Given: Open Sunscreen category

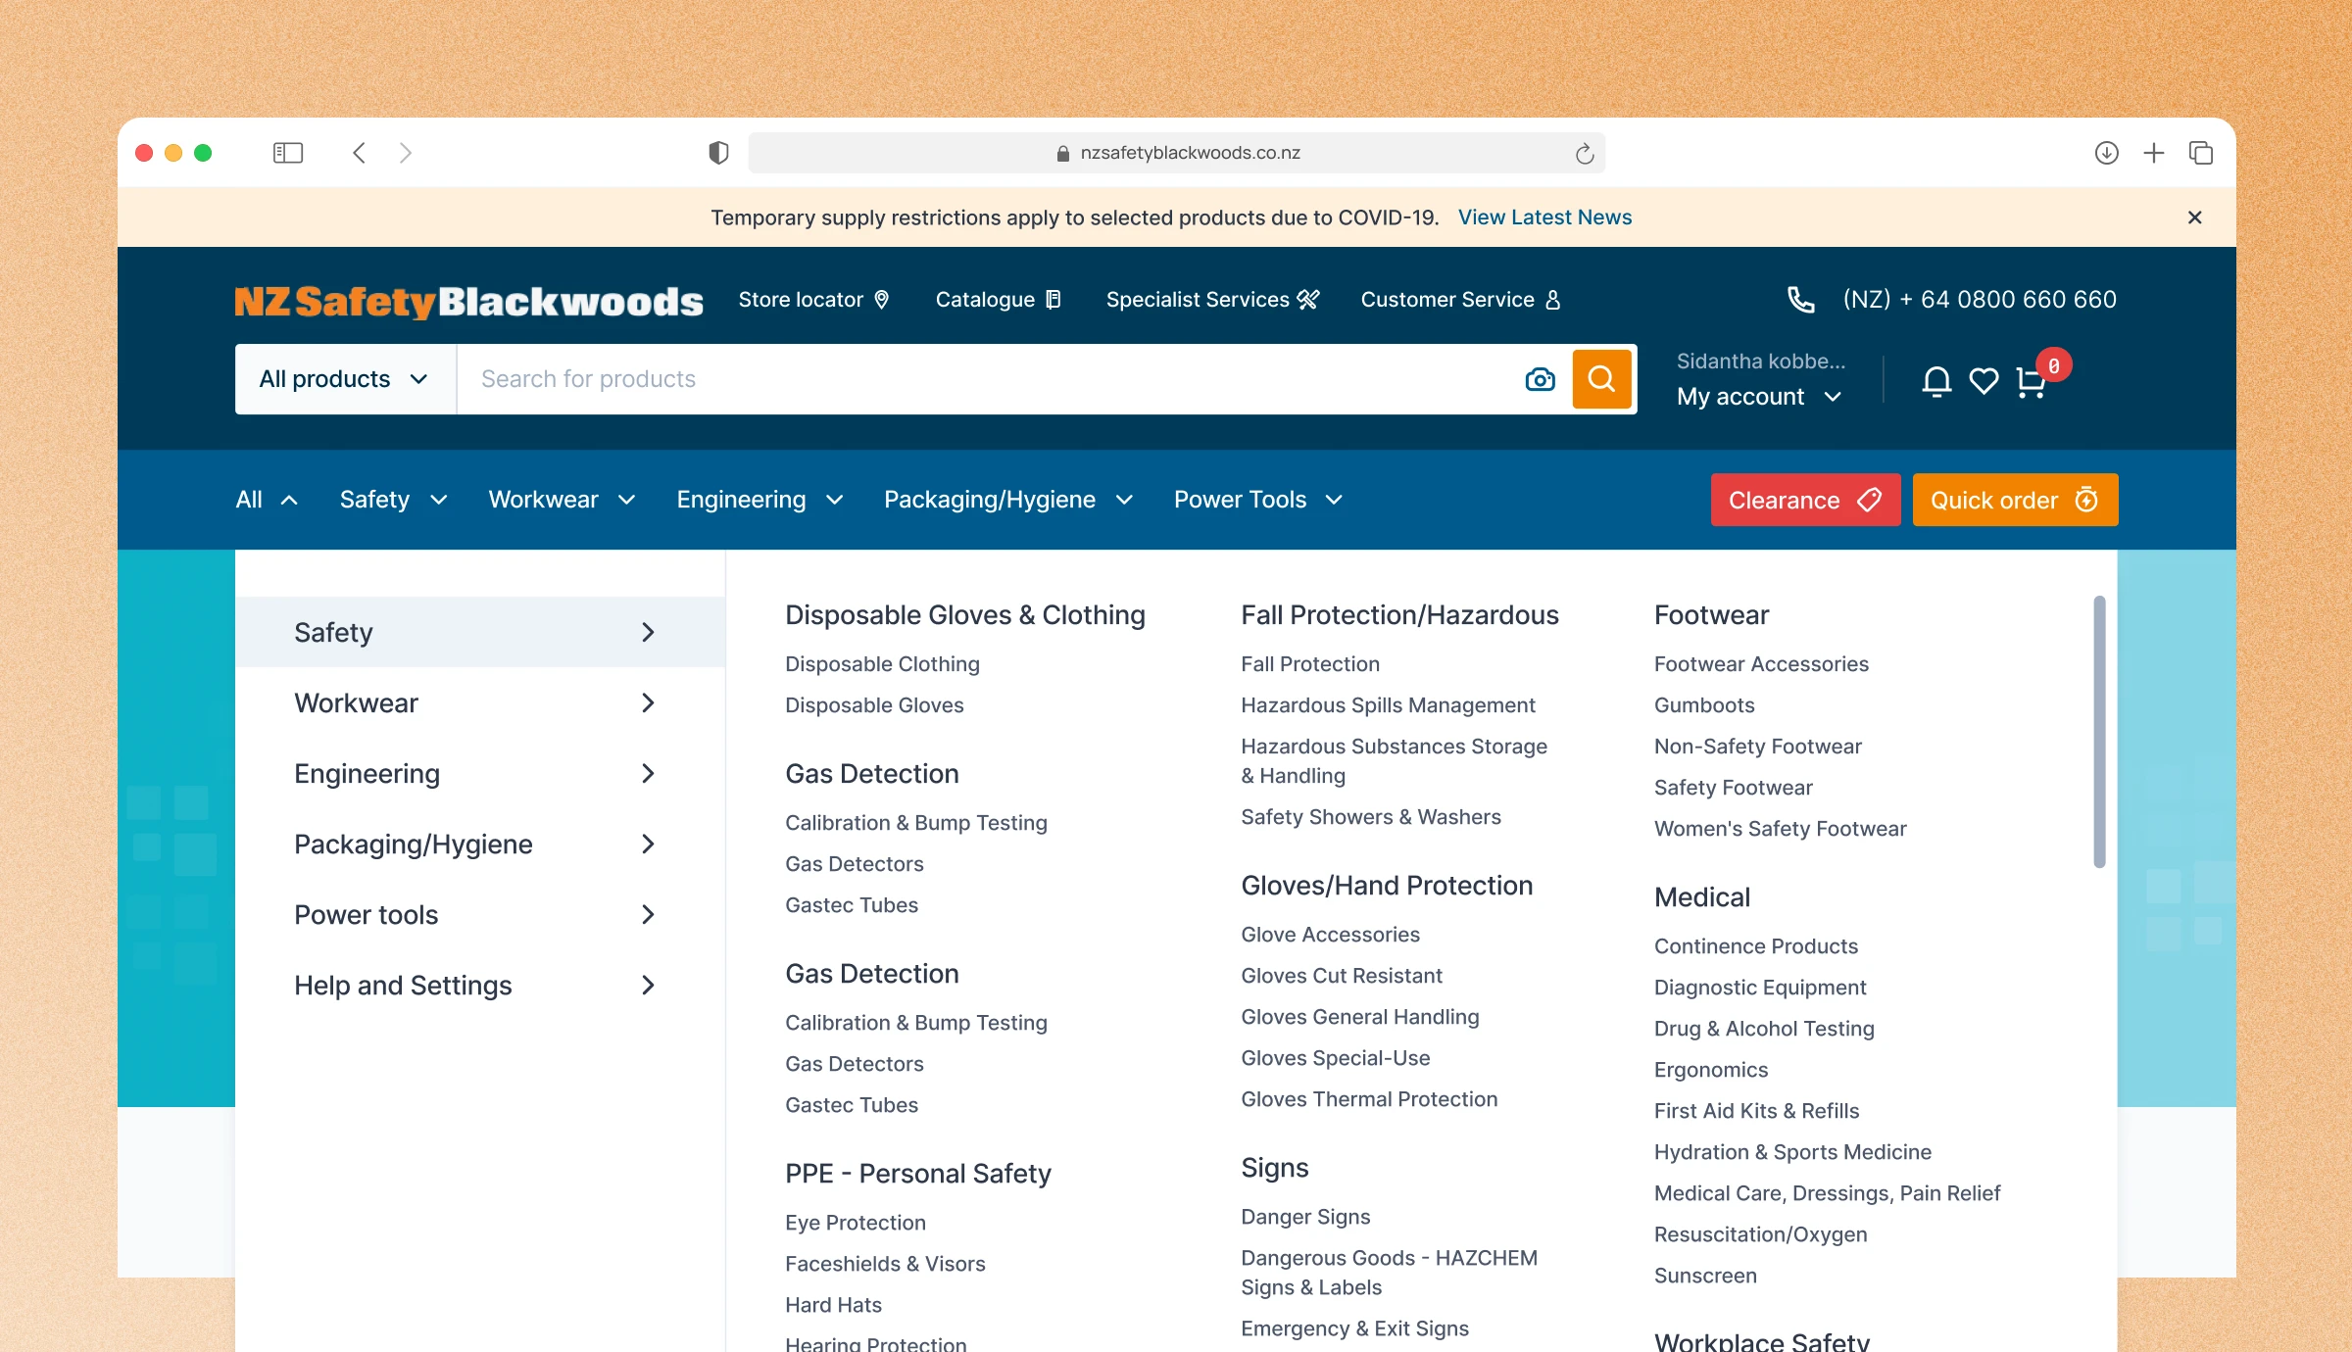Looking at the screenshot, I should [1705, 1276].
